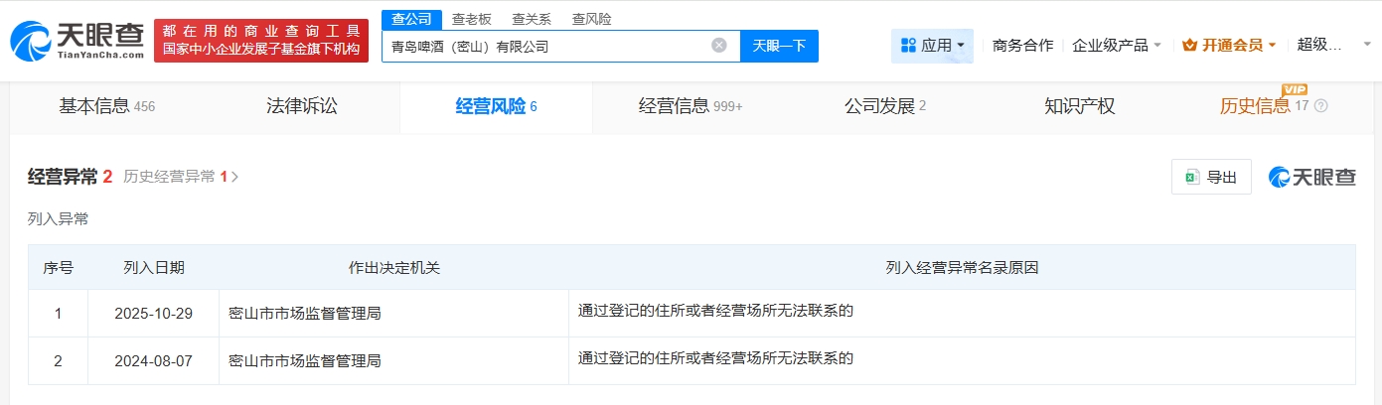The image size is (1382, 405).
Task: Switch to the 查关系 search tab
Action: click(x=532, y=19)
